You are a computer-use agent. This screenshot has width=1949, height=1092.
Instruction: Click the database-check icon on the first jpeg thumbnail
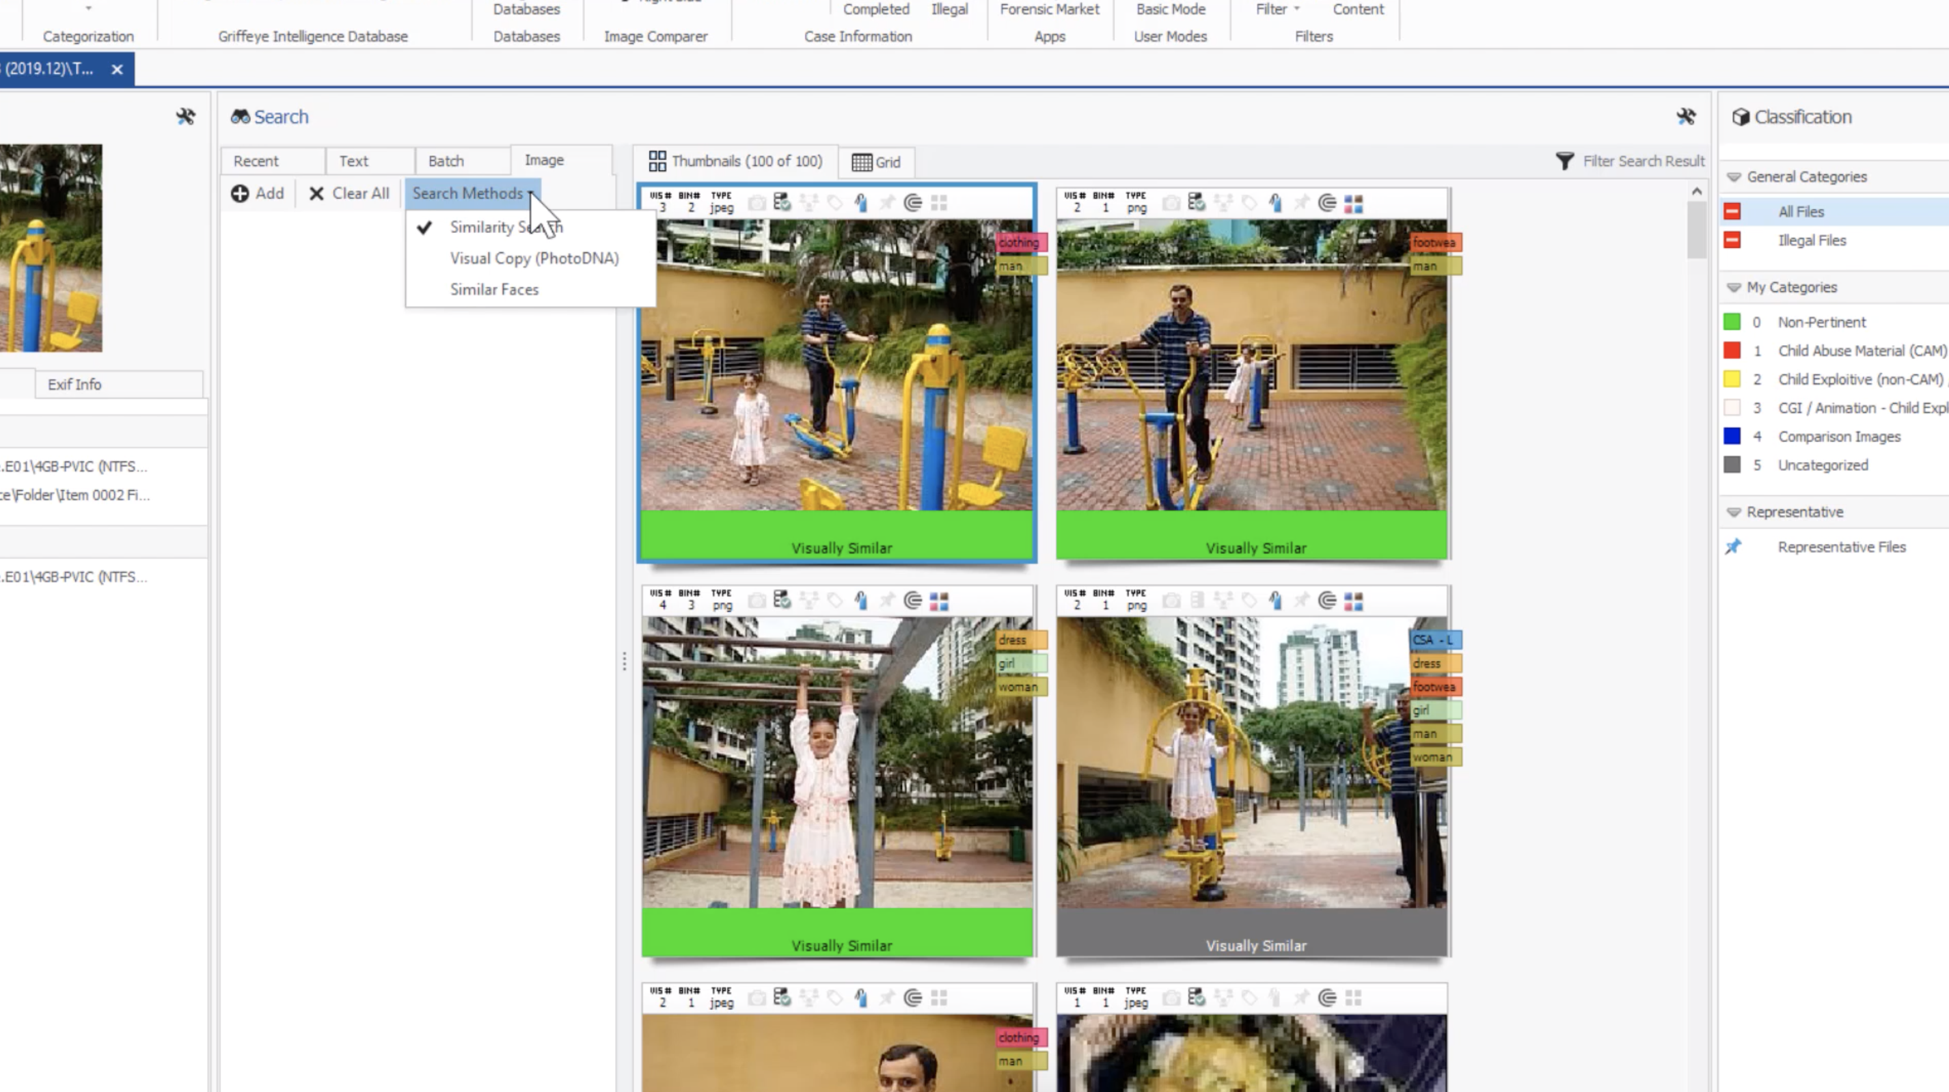point(782,202)
